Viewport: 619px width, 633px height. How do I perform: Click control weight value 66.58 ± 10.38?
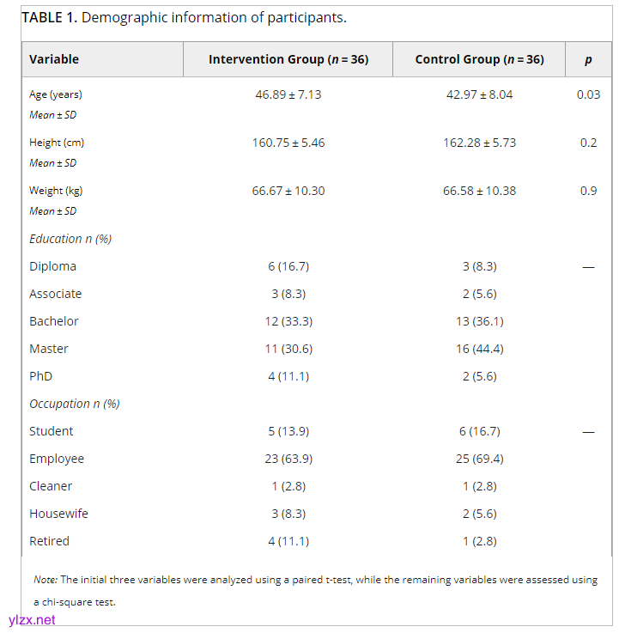[x=479, y=191]
